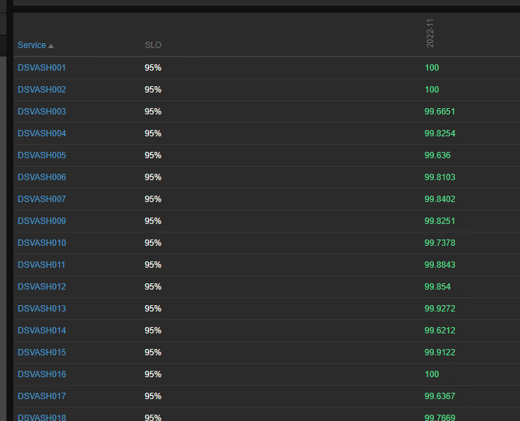Click the 99.6212 value for DSVASH014
The width and height of the screenshot is (520, 421).
439,330
